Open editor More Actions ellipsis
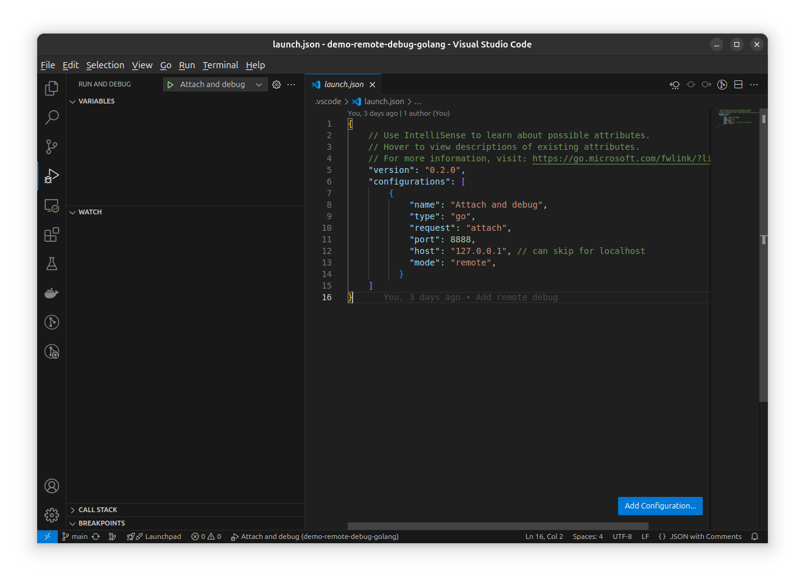This screenshot has height=584, width=805. (754, 85)
